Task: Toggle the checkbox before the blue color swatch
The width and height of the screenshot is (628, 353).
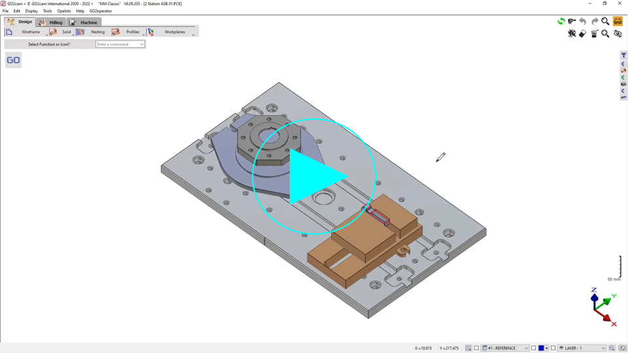Action: click(x=533, y=348)
